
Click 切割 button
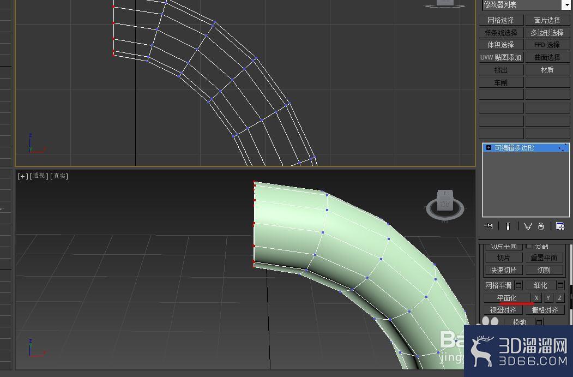pos(544,270)
